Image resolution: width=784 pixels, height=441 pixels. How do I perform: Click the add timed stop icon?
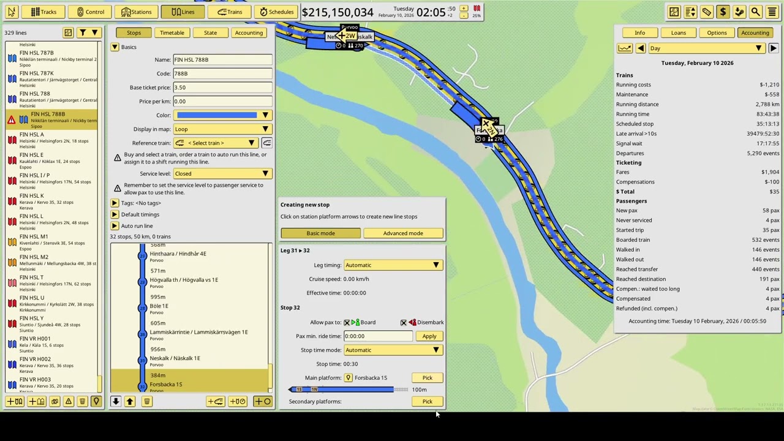[238, 401]
